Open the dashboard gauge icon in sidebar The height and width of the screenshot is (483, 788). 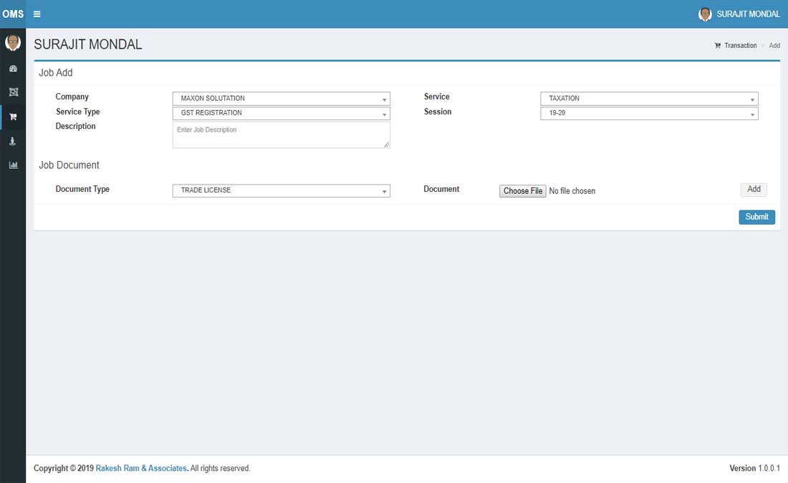13,69
